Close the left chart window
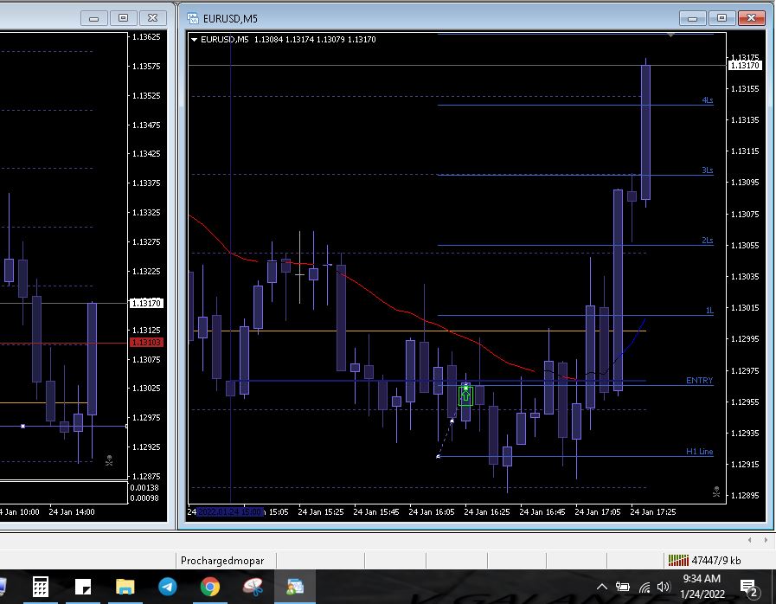The height and width of the screenshot is (604, 776). coord(152,18)
